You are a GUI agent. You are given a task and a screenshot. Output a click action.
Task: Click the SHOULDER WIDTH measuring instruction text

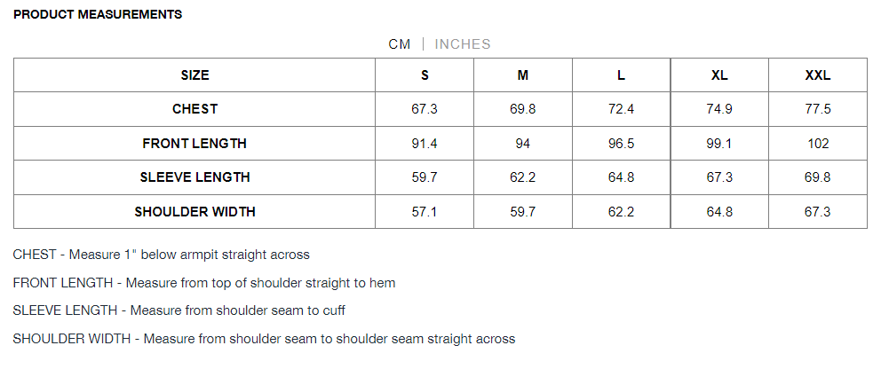tap(264, 339)
